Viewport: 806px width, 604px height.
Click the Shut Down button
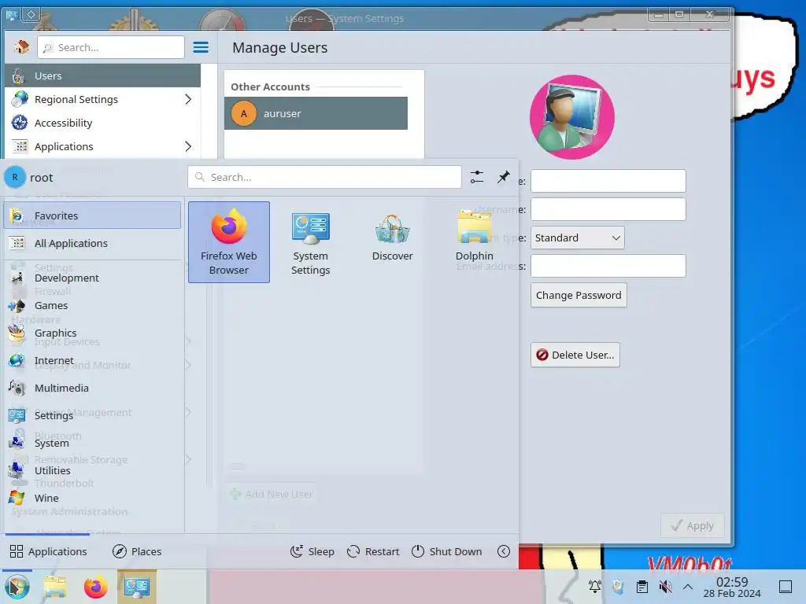(447, 551)
